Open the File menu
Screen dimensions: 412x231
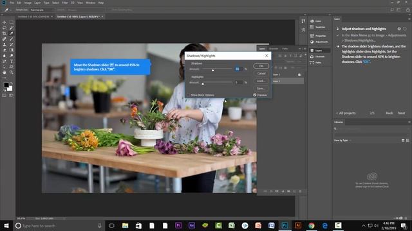click(12, 3)
